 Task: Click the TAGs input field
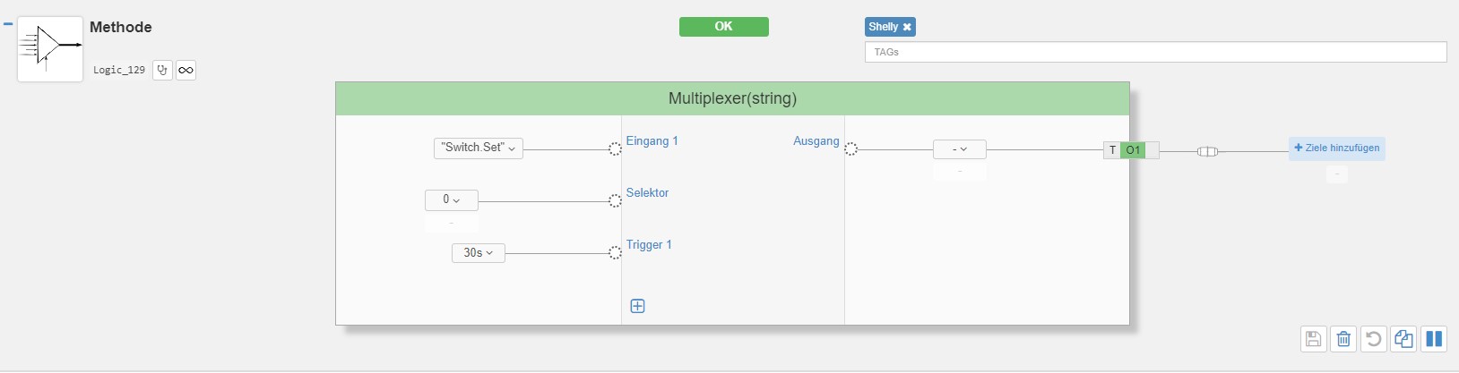point(1155,52)
